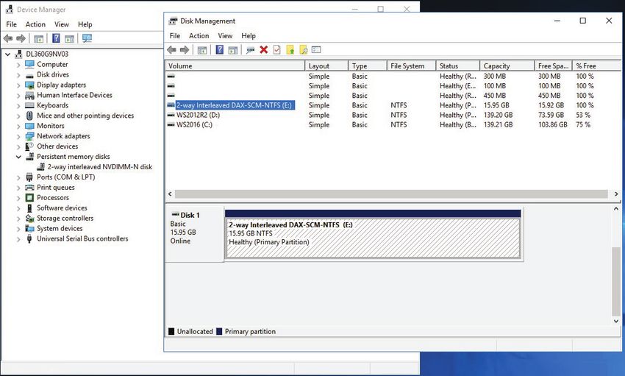Image resolution: width=625 pixels, height=376 pixels.
Task: Click yellow folder with magnifier icon
Action: point(304,50)
